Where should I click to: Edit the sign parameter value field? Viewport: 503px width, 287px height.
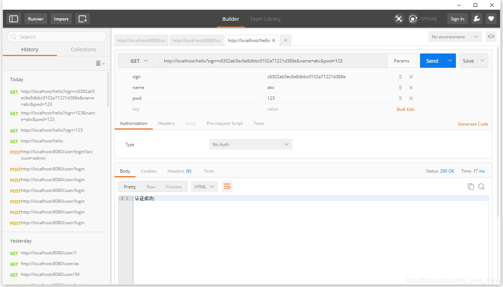(x=327, y=77)
